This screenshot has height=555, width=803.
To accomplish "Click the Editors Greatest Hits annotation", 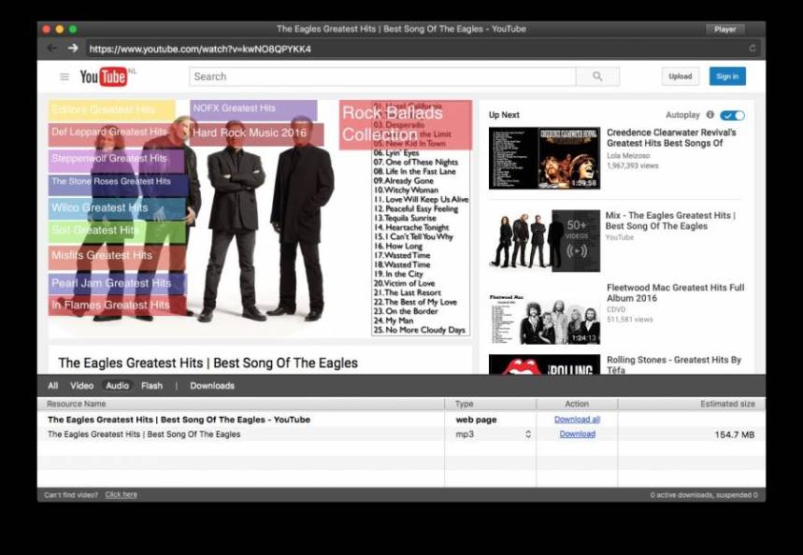I will click(112, 110).
